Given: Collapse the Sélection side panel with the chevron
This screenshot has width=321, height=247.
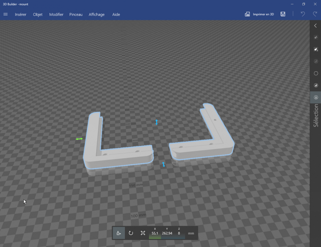Looking at the screenshot, I should 316,26.
